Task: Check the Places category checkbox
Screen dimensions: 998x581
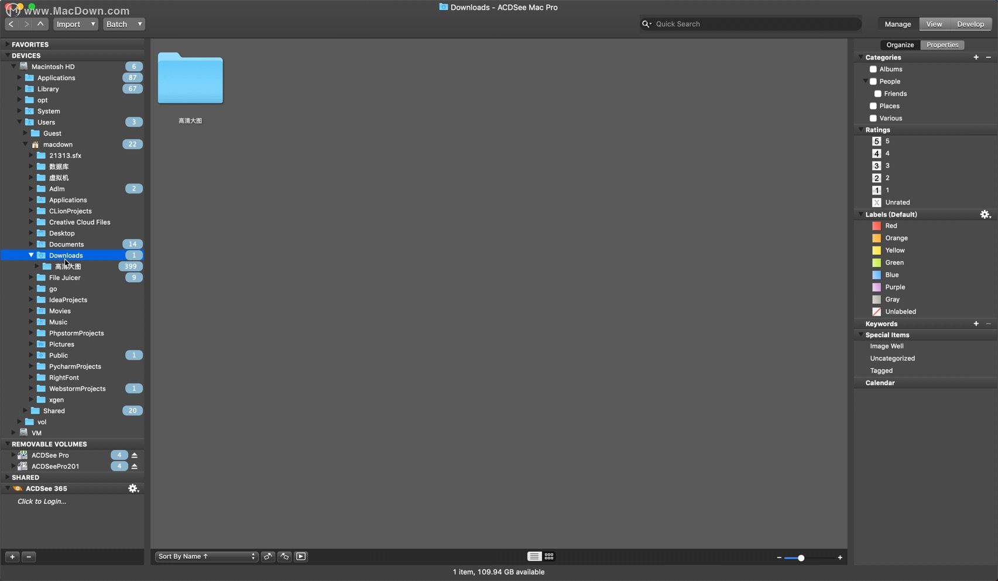Action: (x=873, y=106)
